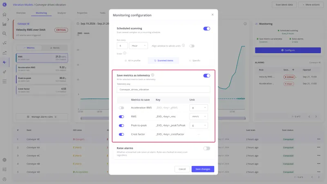Image resolution: width=327 pixels, height=184 pixels.
Task: Enable the Raise alarms switch
Action: (x=207, y=148)
